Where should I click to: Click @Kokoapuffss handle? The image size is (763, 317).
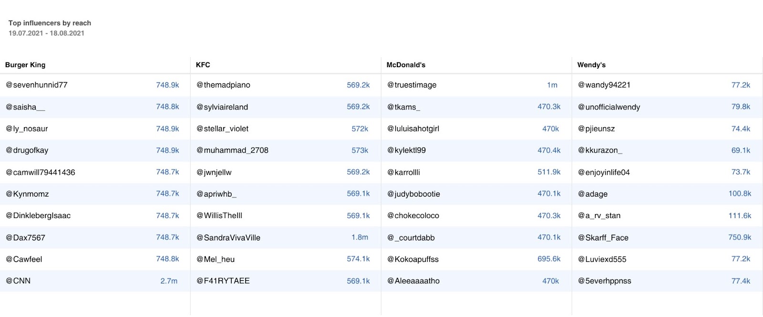pyautogui.click(x=413, y=259)
